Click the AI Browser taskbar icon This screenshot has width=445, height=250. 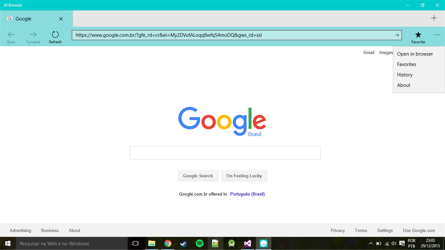[264, 244]
